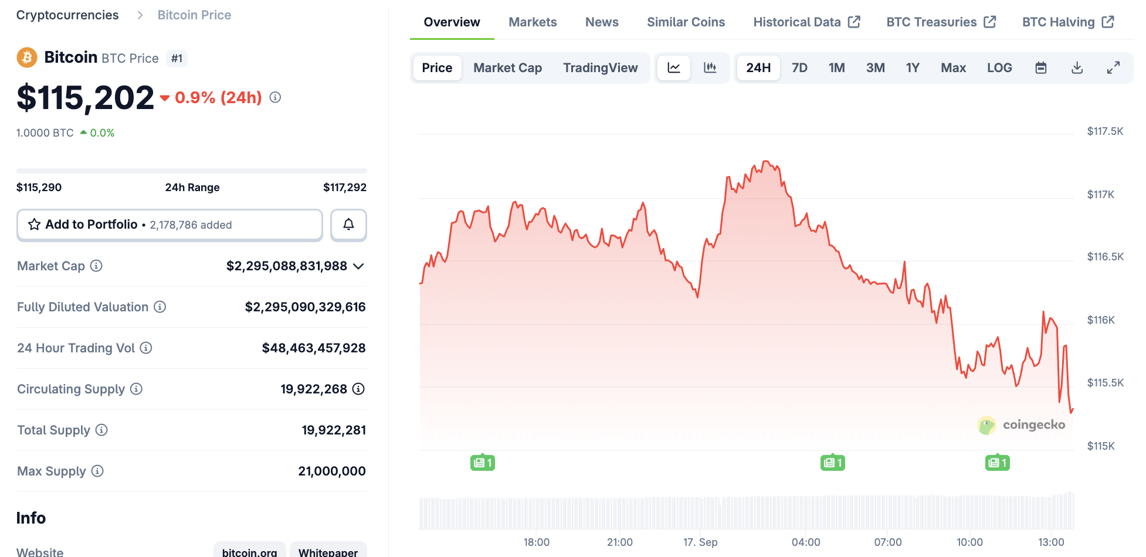Open Fully Diluted Valuation info icon
Image resolution: width=1146 pixels, height=557 pixels.
(x=160, y=307)
